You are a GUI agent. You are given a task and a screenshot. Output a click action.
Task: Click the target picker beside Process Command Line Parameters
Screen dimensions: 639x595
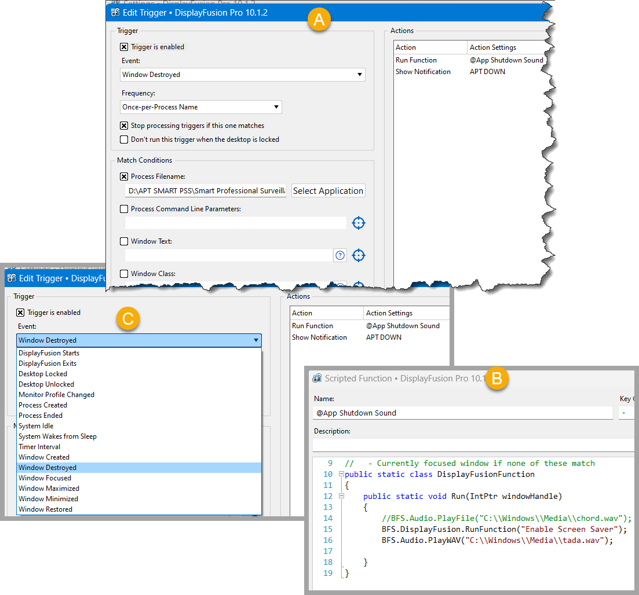pos(359,223)
